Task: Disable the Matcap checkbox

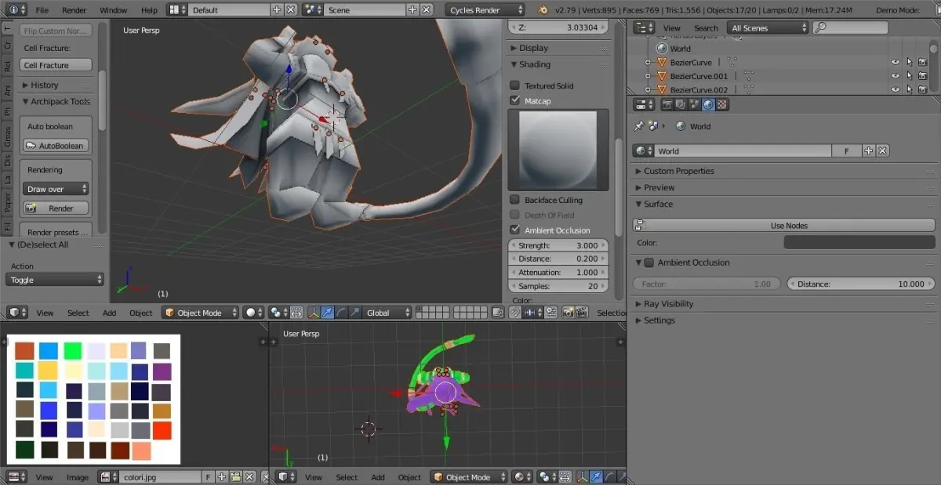Action: point(514,100)
